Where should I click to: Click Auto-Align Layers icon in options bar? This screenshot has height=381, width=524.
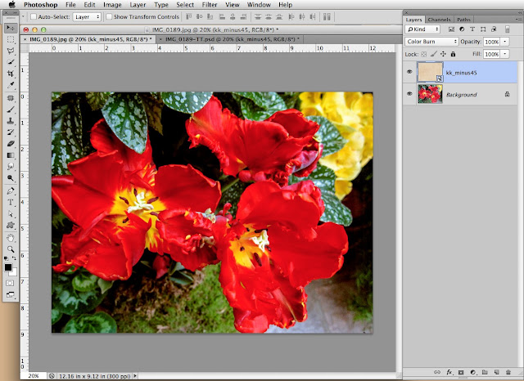[x=327, y=16]
